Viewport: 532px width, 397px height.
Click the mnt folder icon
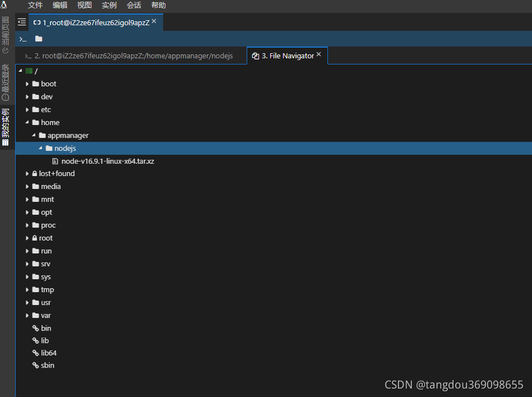[x=36, y=199]
